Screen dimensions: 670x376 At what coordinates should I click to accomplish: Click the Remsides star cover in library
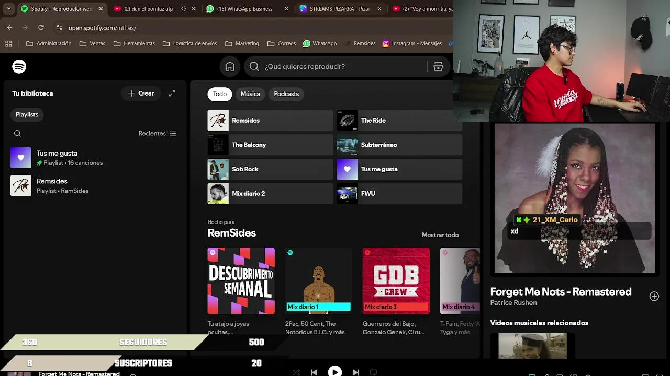(21, 185)
